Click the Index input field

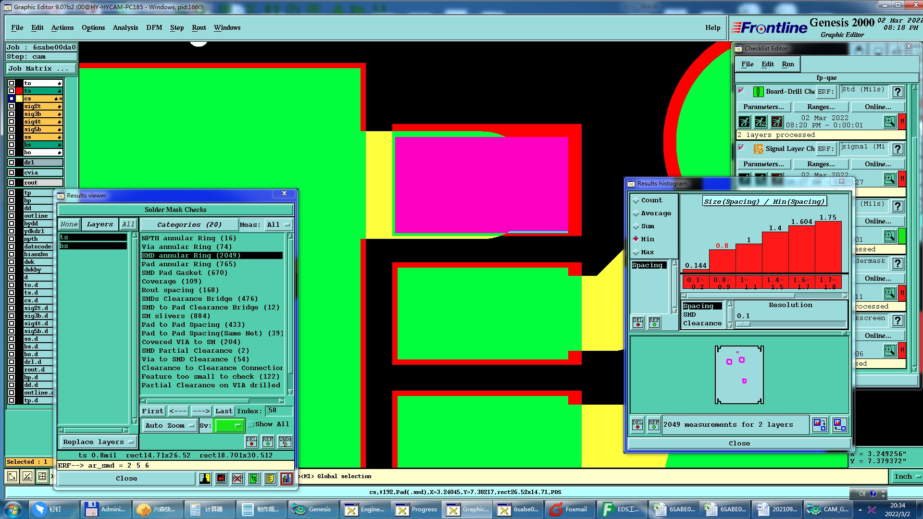click(279, 411)
